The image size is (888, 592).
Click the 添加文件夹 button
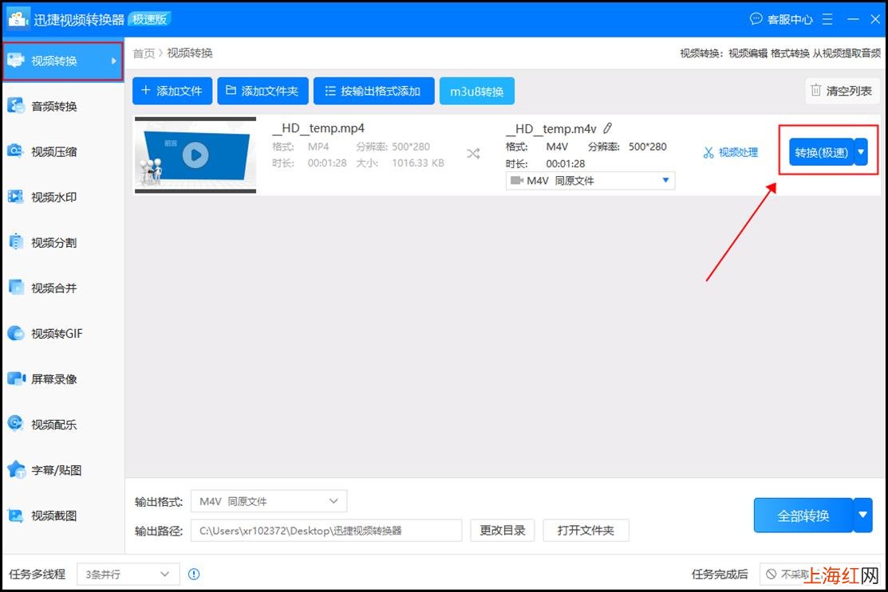coord(262,91)
